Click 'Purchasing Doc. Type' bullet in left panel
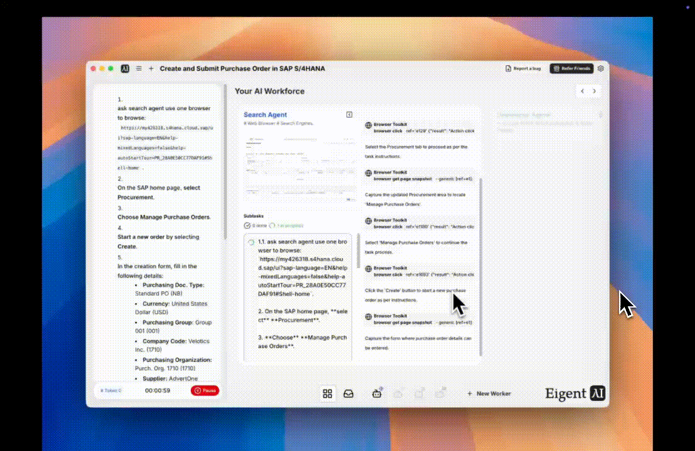Screen dimensions: 695x451 [x=170, y=289]
